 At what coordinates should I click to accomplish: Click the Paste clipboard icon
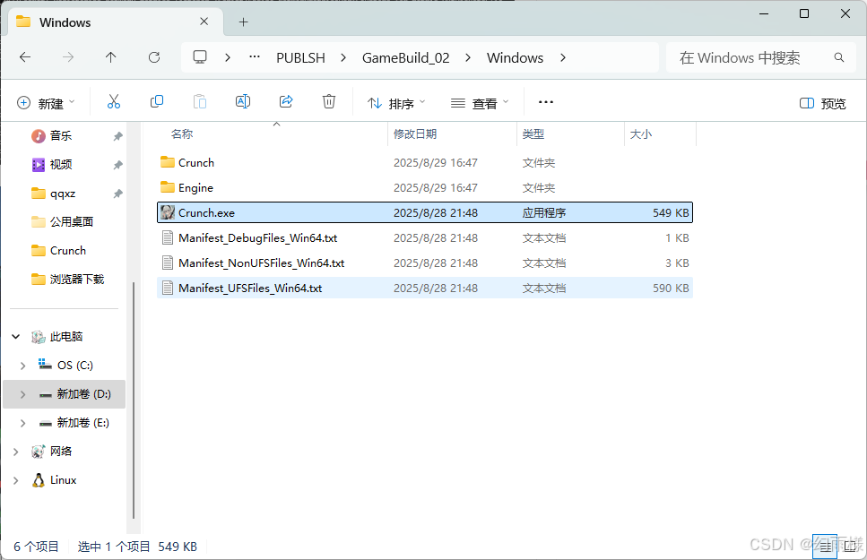click(200, 102)
